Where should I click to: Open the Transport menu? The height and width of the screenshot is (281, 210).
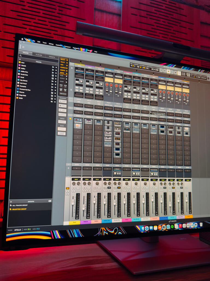[67, 47]
